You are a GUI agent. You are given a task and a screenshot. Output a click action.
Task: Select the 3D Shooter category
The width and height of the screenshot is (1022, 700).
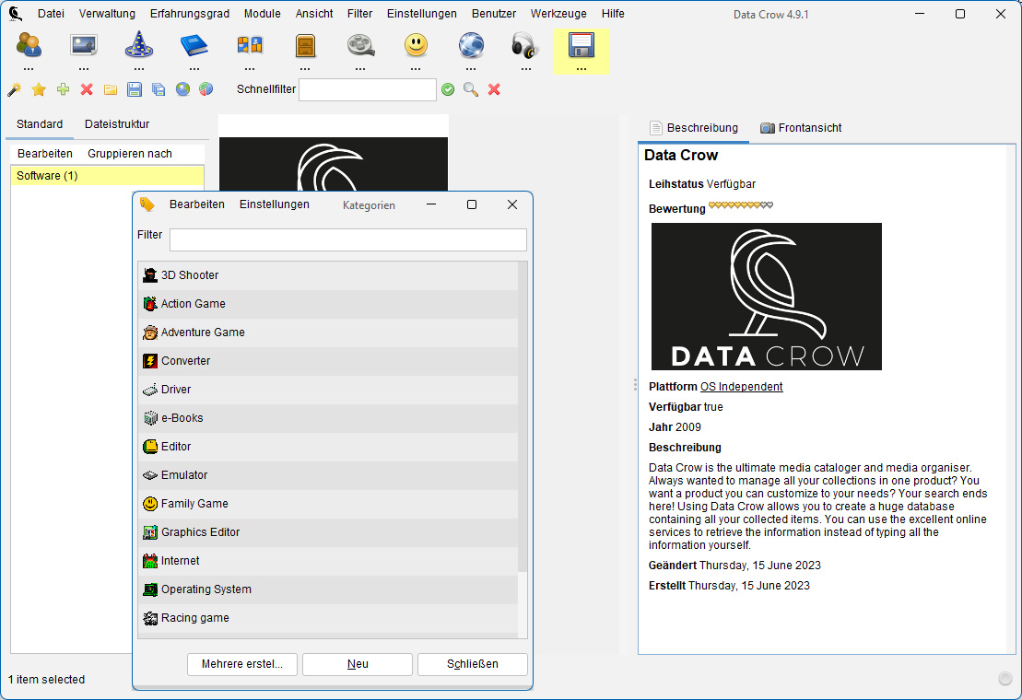(328, 275)
